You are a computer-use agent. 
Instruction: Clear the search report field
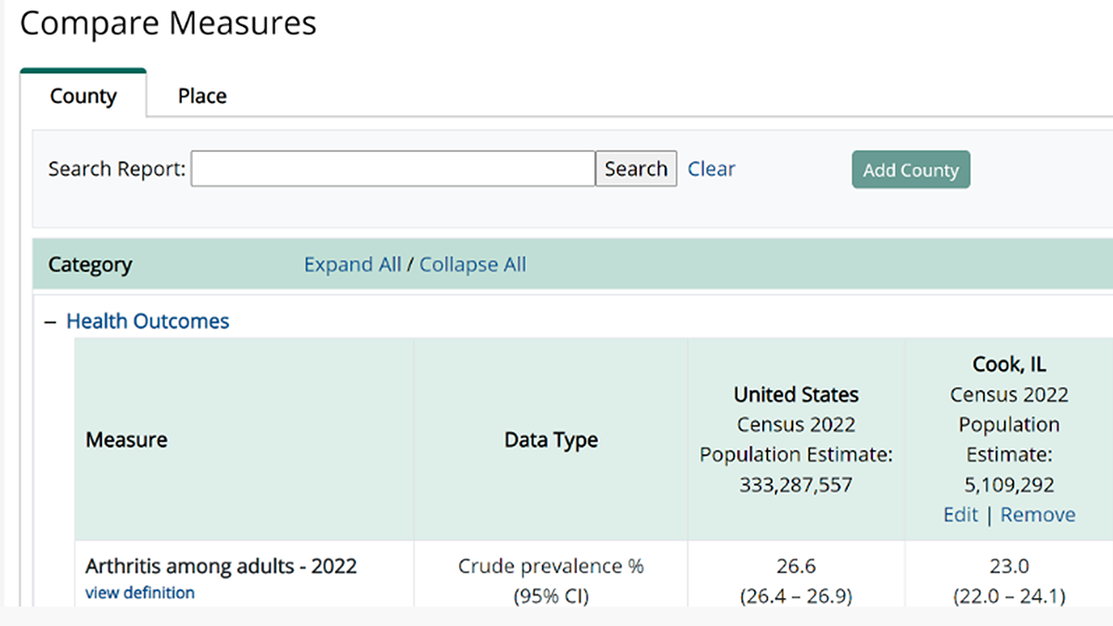click(711, 168)
